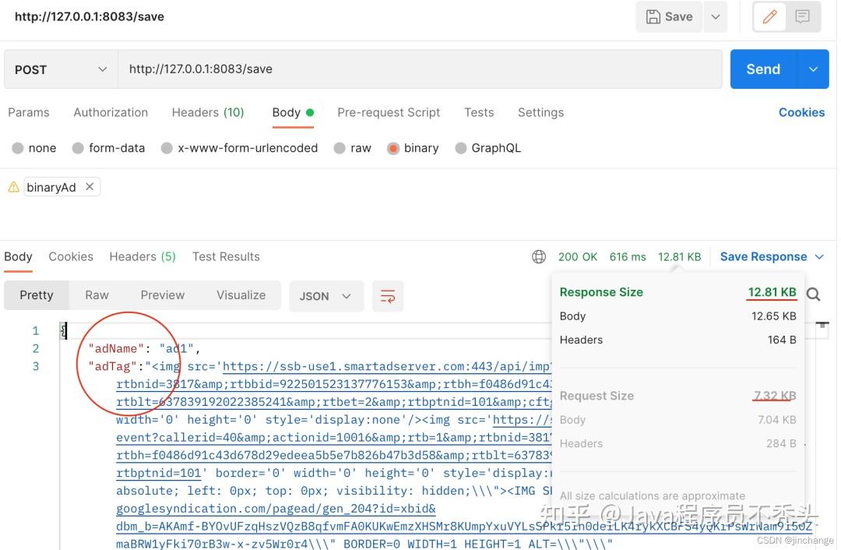The height and width of the screenshot is (550, 841).
Task: Open the POST method dropdown
Action: click(x=58, y=69)
